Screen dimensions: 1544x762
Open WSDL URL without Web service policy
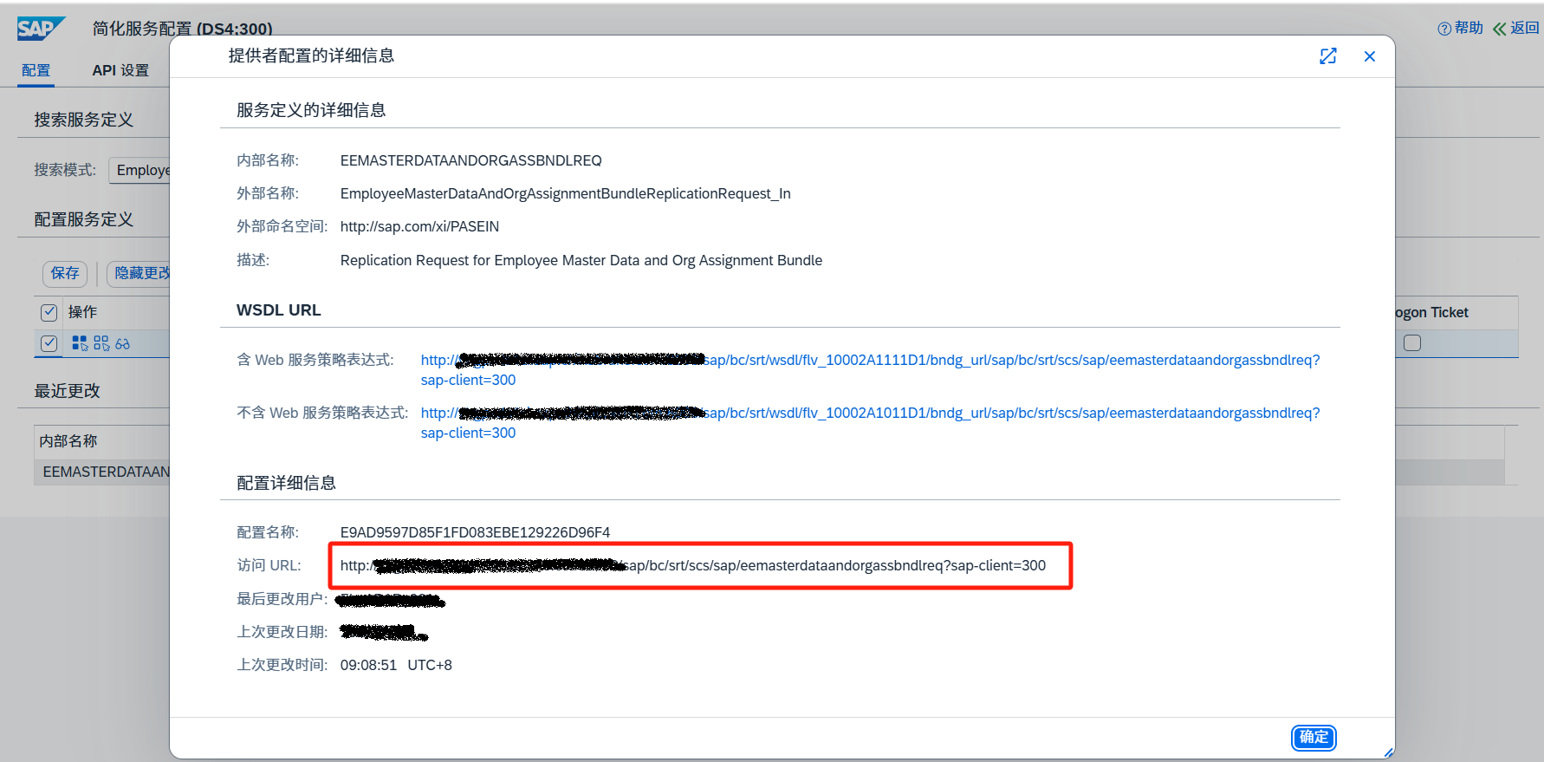click(x=870, y=423)
